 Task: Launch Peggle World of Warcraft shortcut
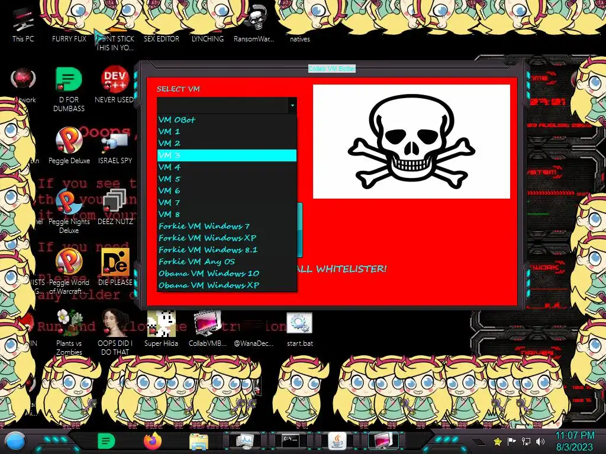click(69, 272)
